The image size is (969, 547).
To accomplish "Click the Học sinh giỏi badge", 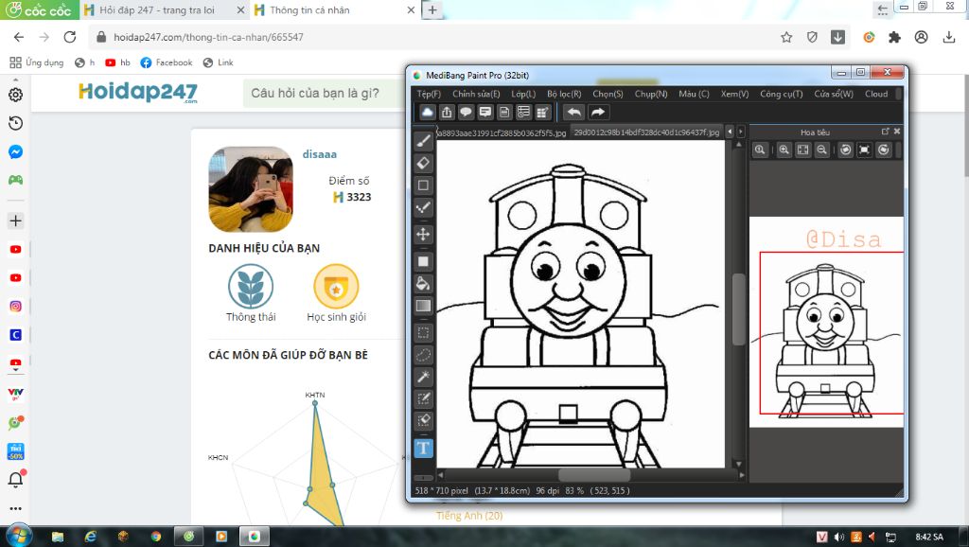I will (336, 293).
